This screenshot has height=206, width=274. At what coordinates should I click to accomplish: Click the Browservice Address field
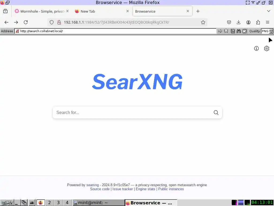115,31
